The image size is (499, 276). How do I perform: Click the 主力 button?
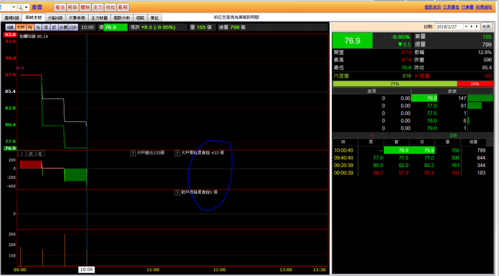point(98,7)
